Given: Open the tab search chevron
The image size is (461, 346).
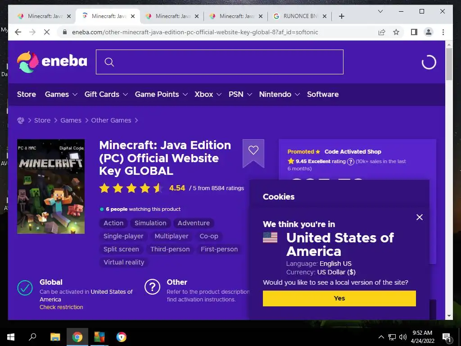Looking at the screenshot, I should tap(380, 11).
